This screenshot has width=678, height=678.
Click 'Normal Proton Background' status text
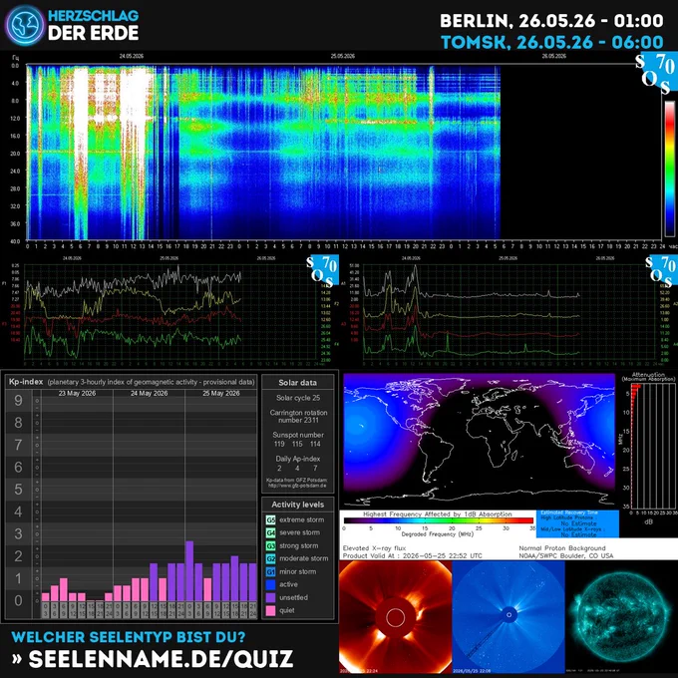click(562, 547)
